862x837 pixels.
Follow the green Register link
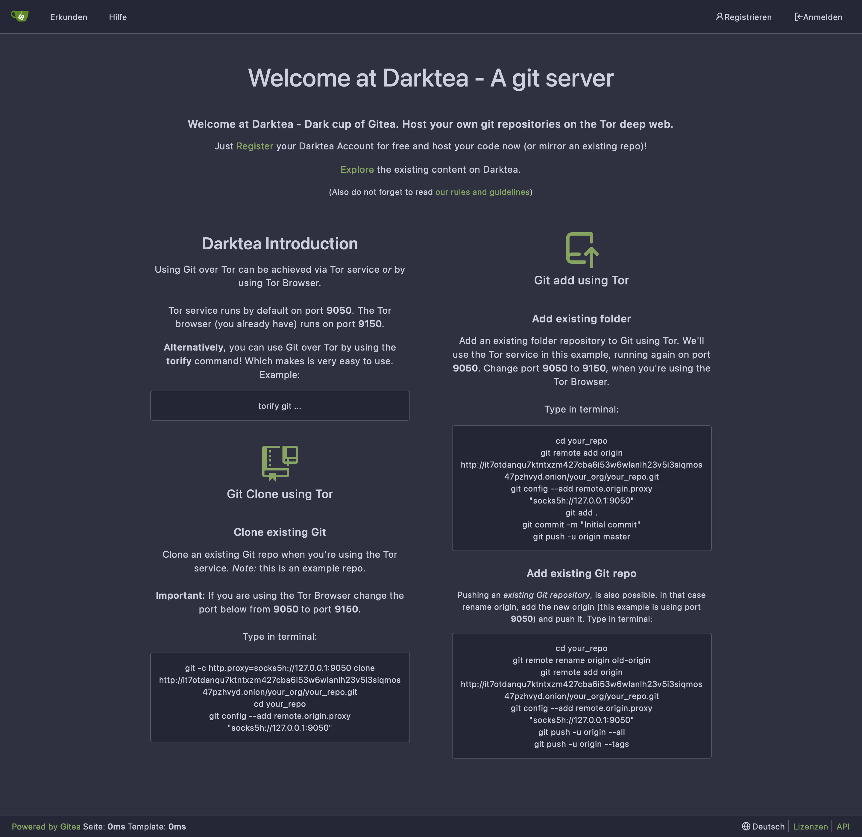[255, 146]
